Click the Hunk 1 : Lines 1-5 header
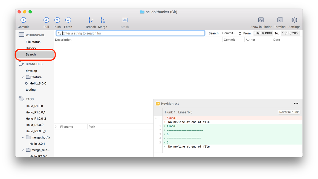The image size is (318, 179). [x=179, y=112]
